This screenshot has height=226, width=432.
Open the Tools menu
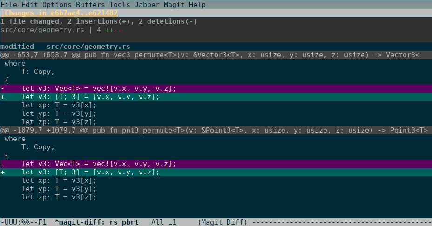[120, 5]
